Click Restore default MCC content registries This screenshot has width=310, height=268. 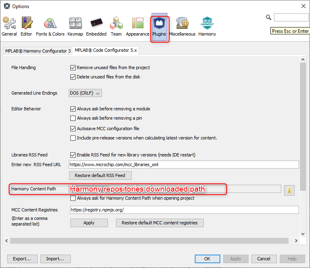[160, 223]
